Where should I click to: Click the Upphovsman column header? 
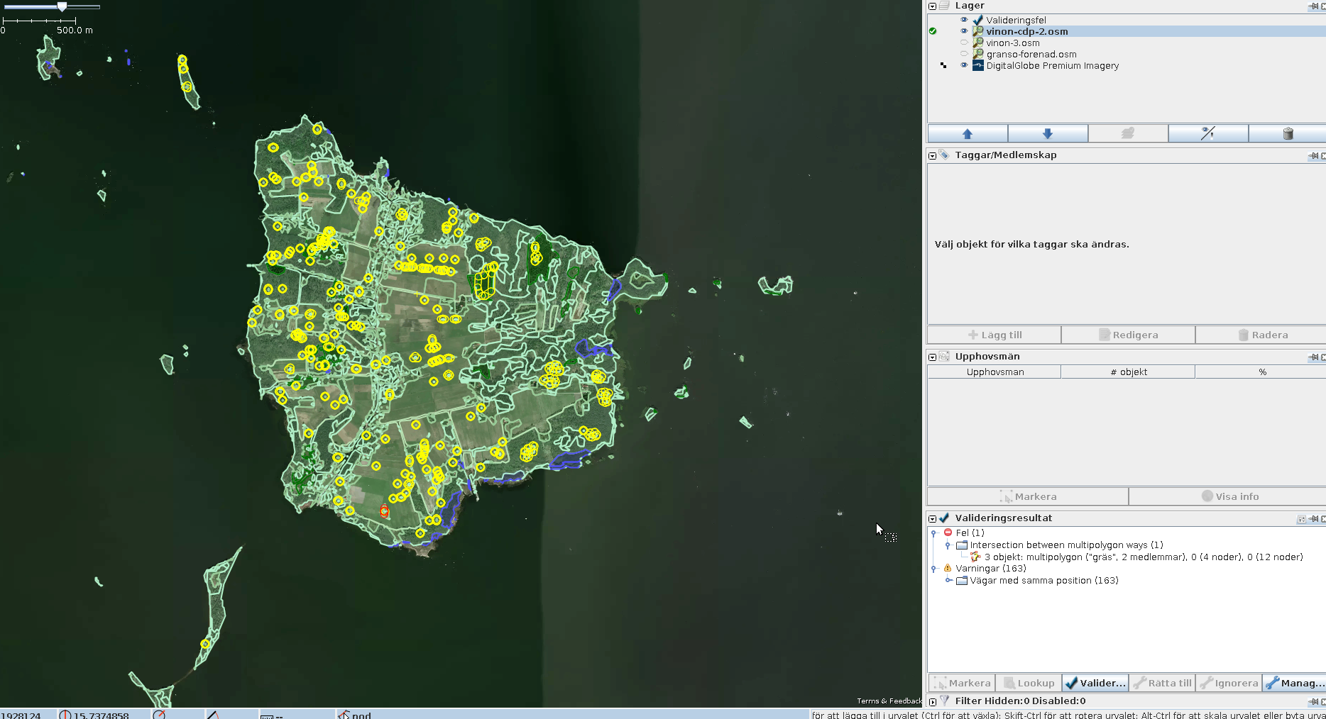tap(994, 372)
